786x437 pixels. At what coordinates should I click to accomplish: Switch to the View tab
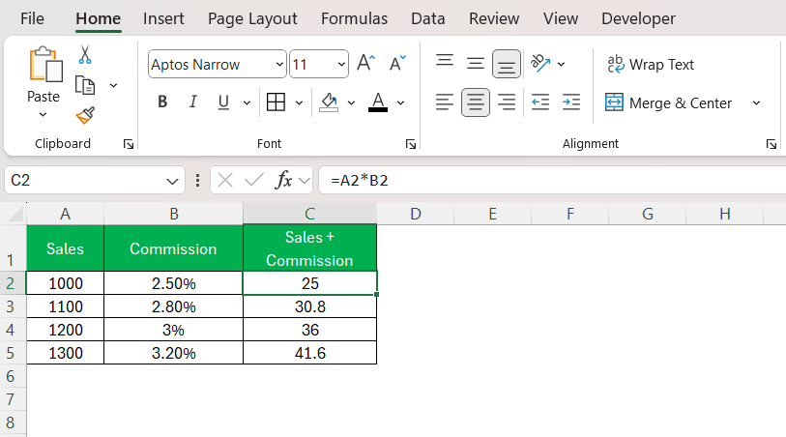[561, 18]
